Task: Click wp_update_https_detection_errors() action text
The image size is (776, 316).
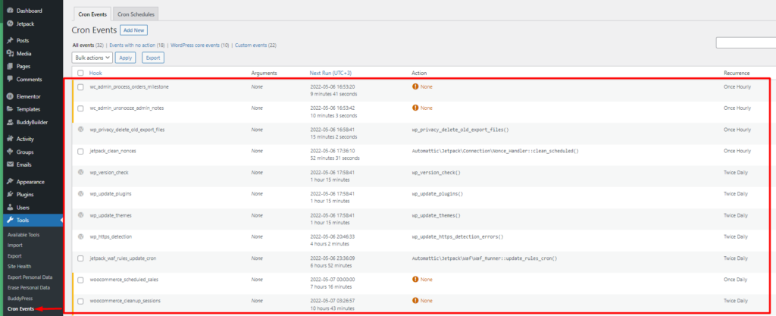Action: click(458, 236)
